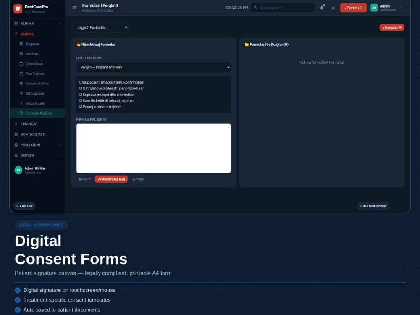
Task: Click the API Live status badge
Action: pyautogui.click(x=25, y=206)
